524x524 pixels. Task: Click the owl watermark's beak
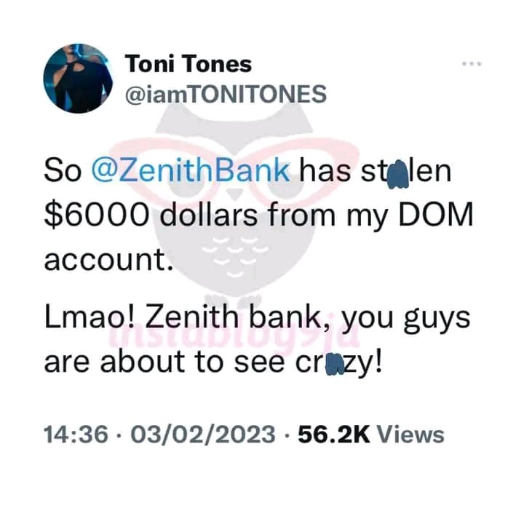[235, 194]
